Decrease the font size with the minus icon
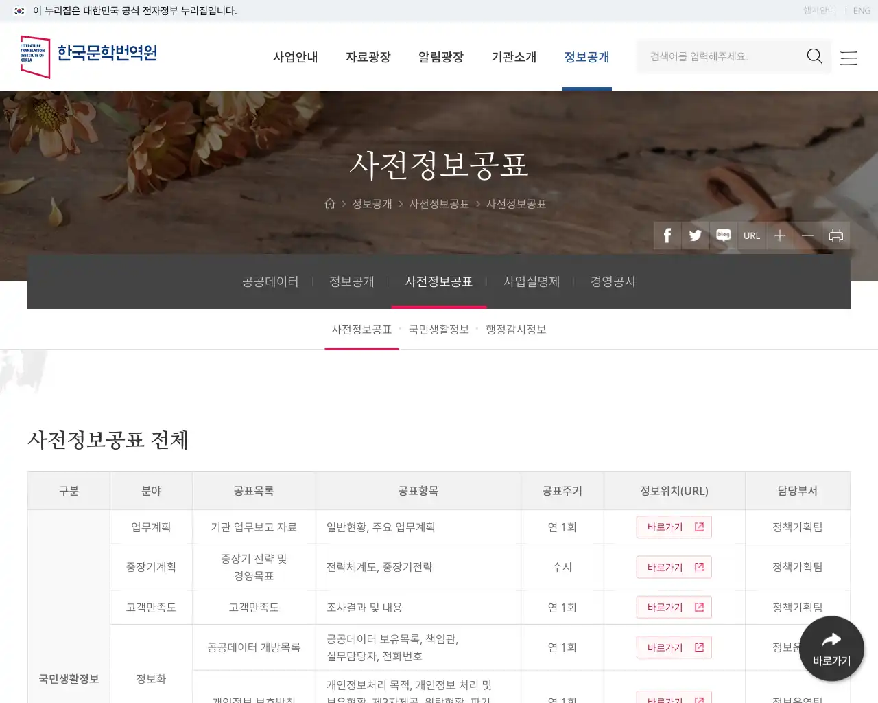This screenshot has height=703, width=878. [808, 235]
